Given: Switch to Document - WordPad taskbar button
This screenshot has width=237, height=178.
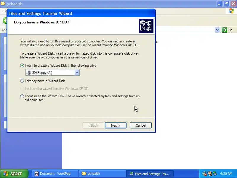Looking at the screenshot, I should pyautogui.click(x=55, y=174).
